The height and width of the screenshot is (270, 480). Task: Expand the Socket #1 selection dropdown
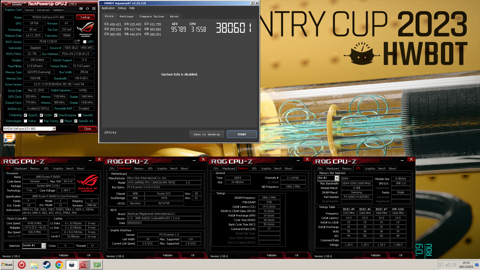coord(43,245)
